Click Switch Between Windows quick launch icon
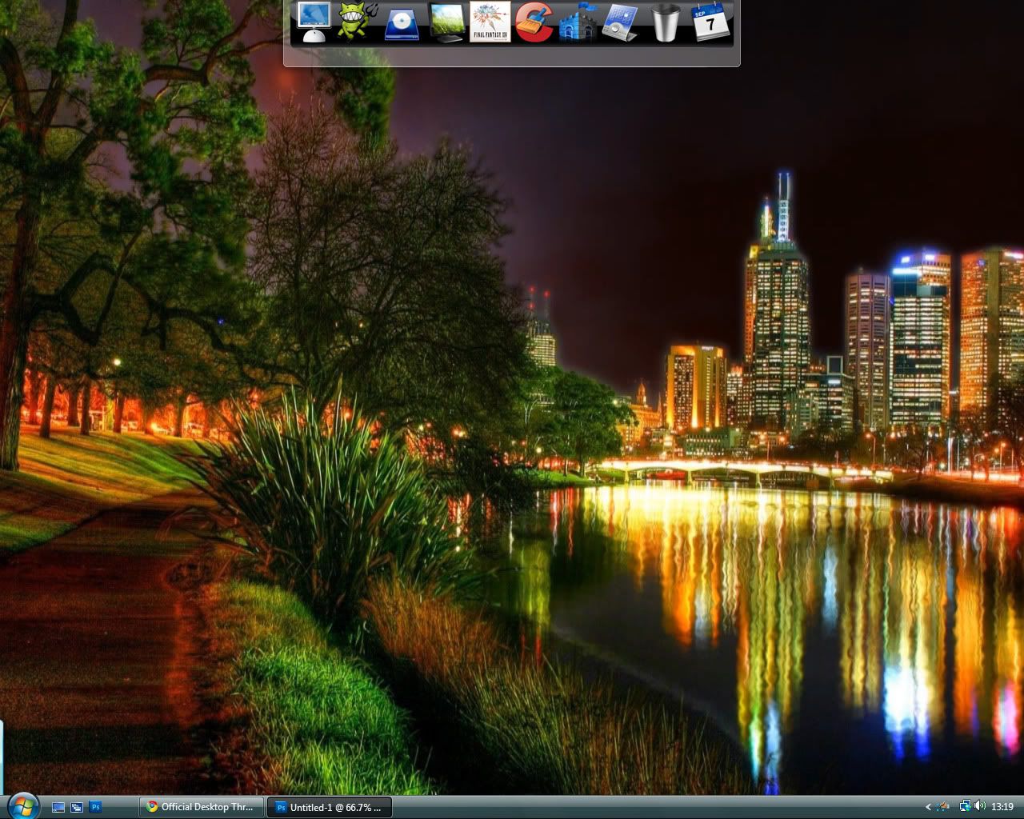This screenshot has height=819, width=1024. pyautogui.click(x=77, y=808)
